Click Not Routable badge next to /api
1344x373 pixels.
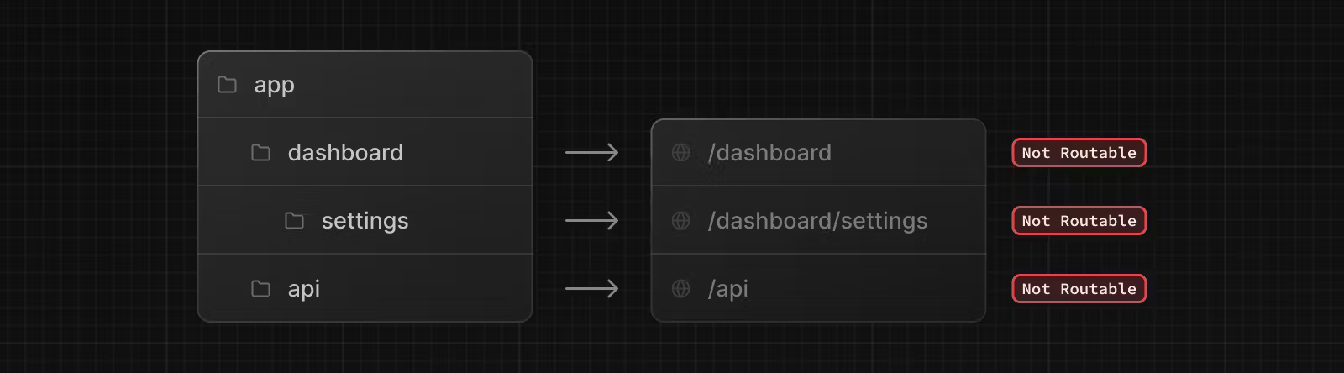[x=1079, y=289]
